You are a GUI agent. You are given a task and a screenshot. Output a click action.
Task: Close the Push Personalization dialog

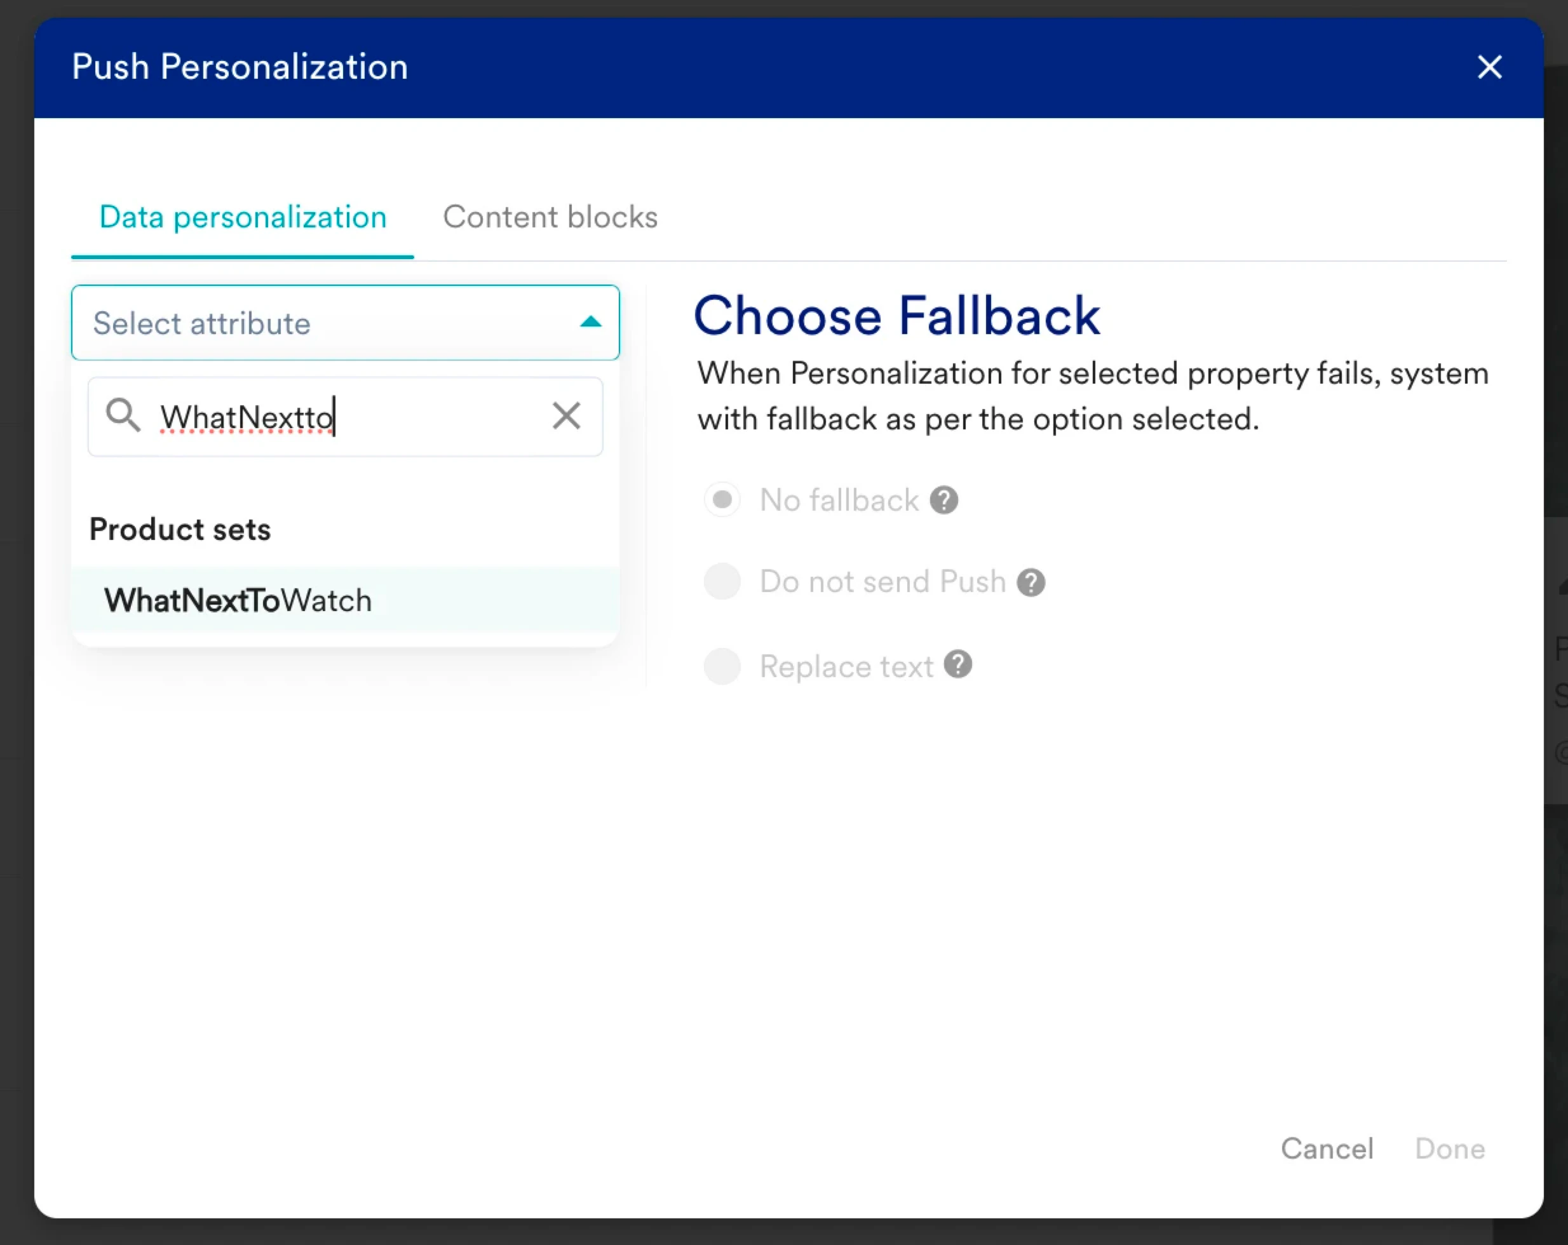coord(1489,67)
